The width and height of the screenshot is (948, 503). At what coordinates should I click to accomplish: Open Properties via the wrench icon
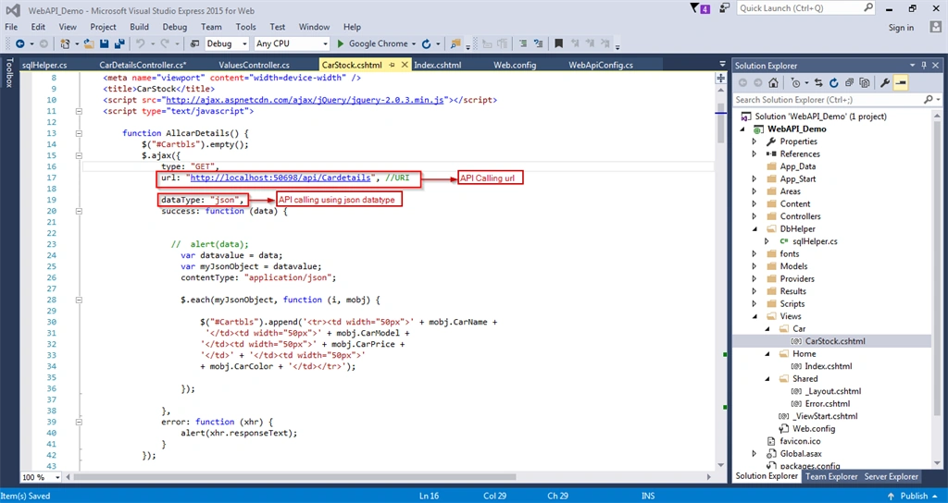885,82
